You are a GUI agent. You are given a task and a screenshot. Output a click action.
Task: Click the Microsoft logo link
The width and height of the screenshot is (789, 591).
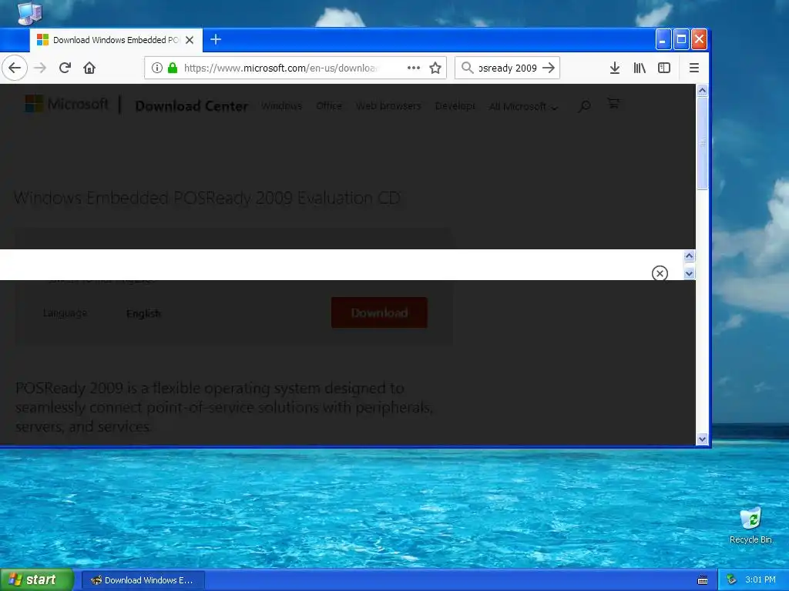[x=66, y=104]
